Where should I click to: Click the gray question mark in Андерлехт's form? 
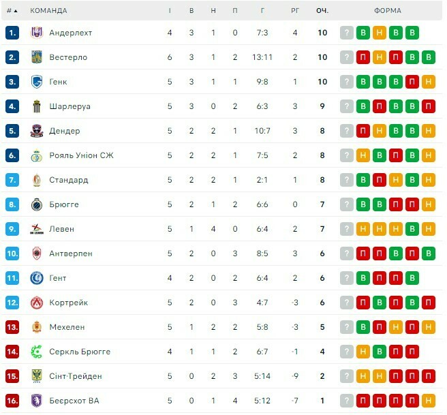coord(347,33)
